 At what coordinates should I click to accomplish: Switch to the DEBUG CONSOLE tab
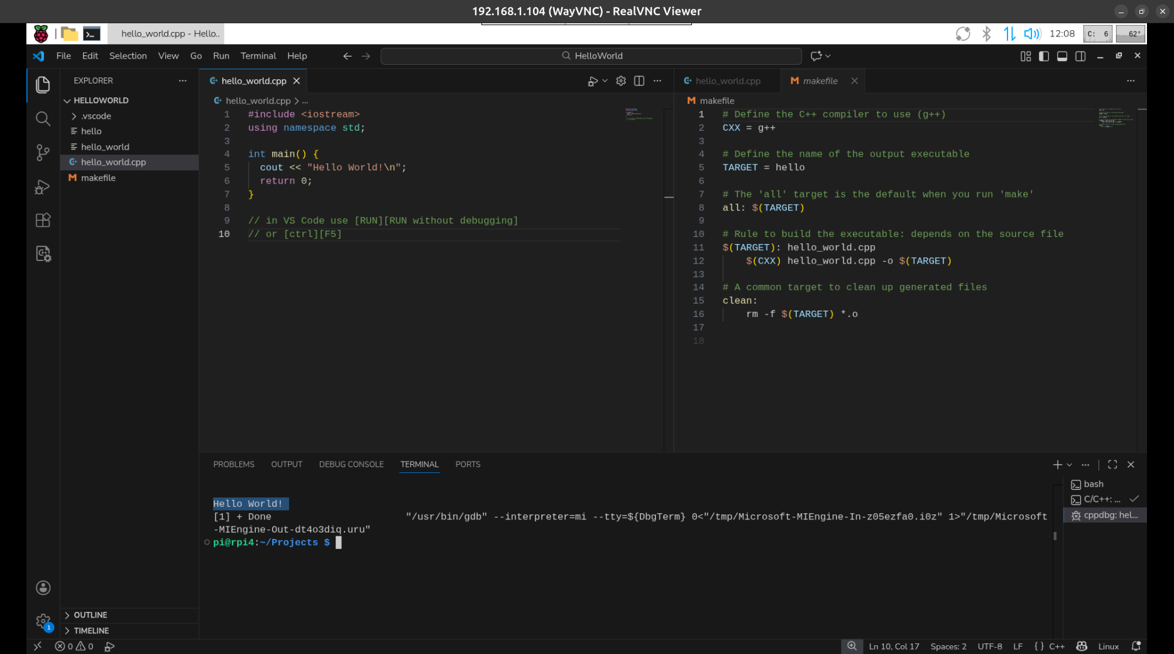[351, 465]
